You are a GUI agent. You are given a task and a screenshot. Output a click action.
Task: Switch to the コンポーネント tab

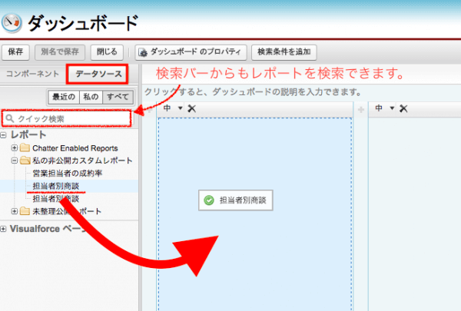coord(32,74)
